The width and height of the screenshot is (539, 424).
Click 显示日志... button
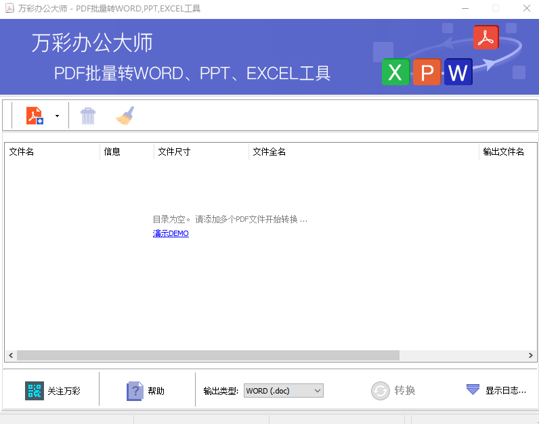point(506,390)
